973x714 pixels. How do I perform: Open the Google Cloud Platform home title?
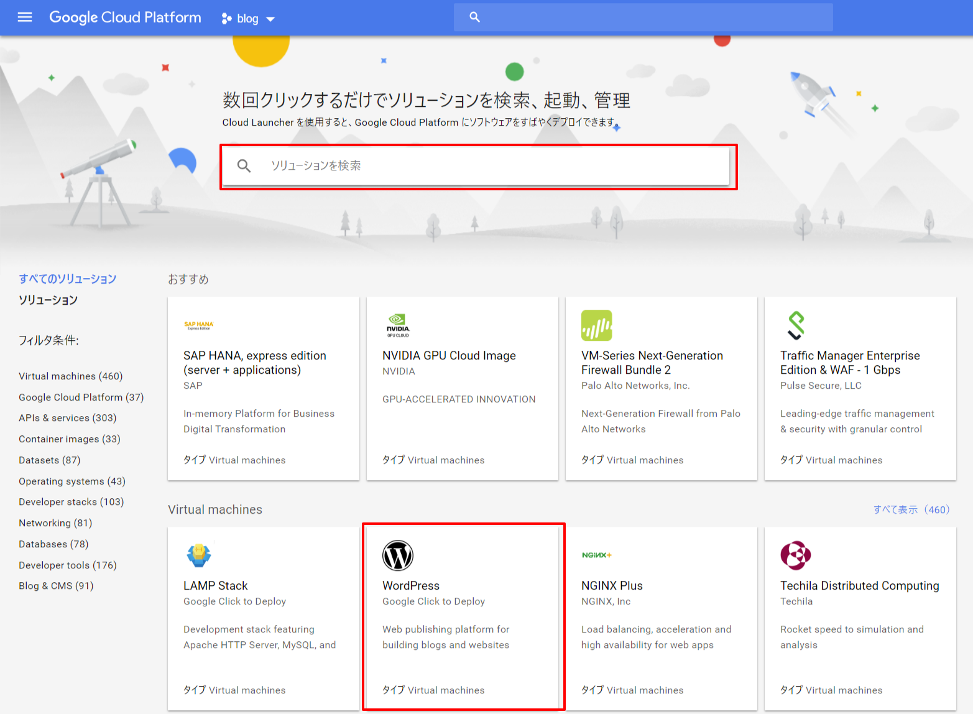click(126, 17)
